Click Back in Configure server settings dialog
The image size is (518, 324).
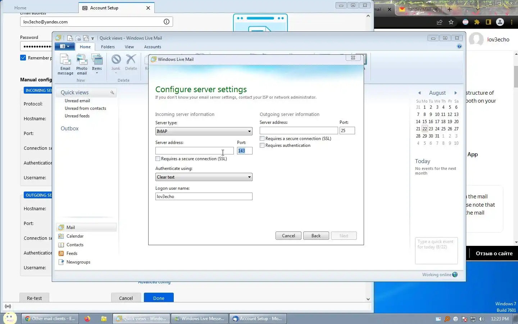316,236
